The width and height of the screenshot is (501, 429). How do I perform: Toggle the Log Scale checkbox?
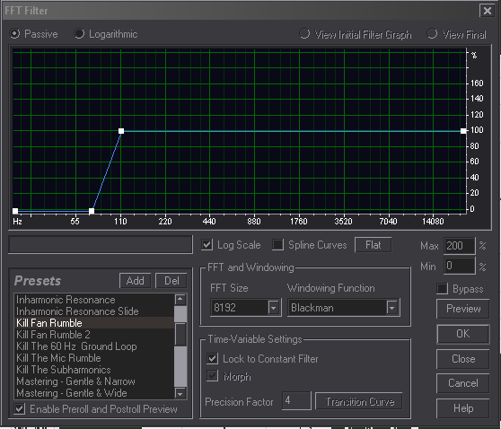[207, 245]
